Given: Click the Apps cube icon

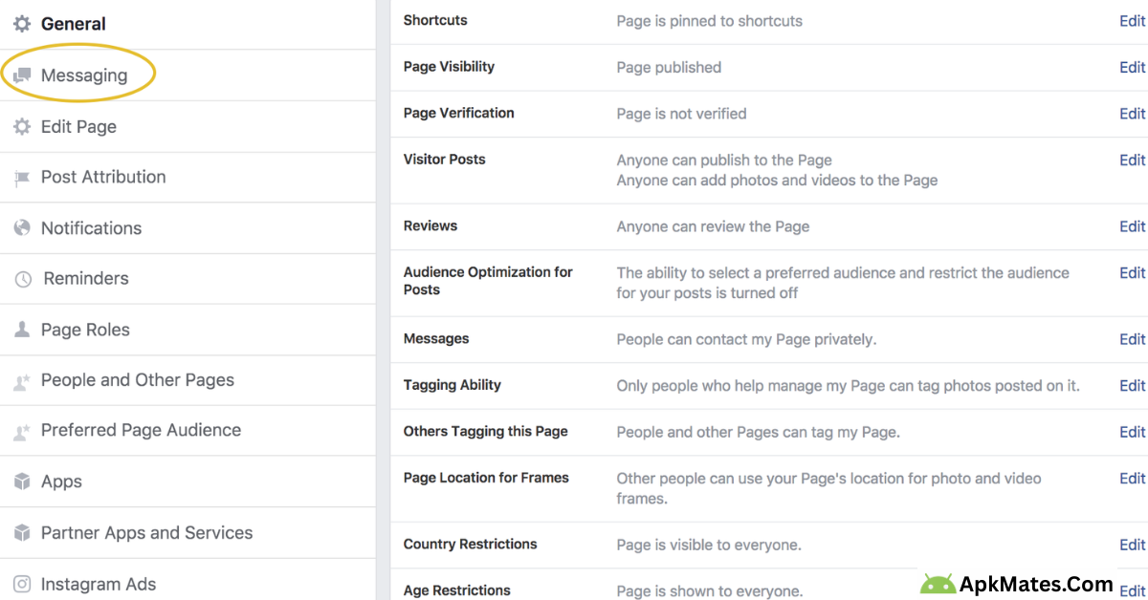Looking at the screenshot, I should tap(21, 482).
